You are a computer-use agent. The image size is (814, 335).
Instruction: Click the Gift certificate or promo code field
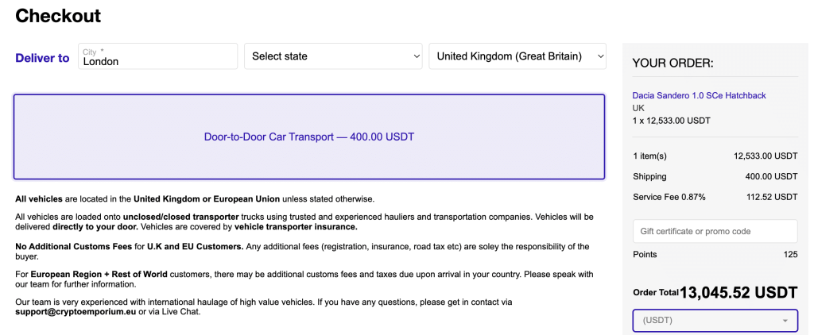coord(715,231)
